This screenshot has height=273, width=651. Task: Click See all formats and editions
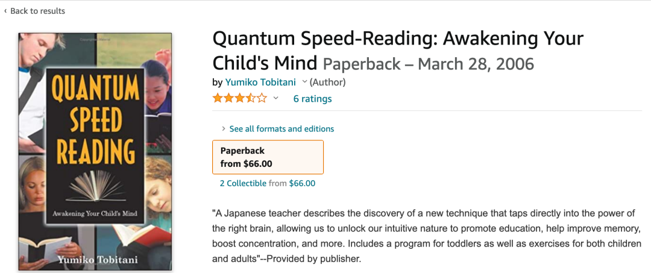(x=281, y=128)
